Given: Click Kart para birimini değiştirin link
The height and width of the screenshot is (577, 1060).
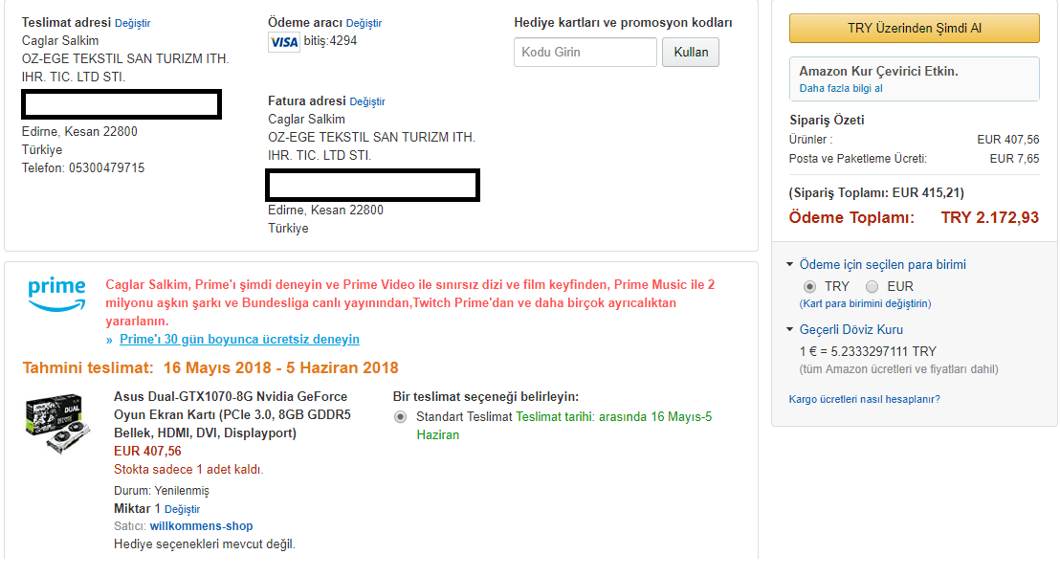Looking at the screenshot, I should click(x=865, y=303).
